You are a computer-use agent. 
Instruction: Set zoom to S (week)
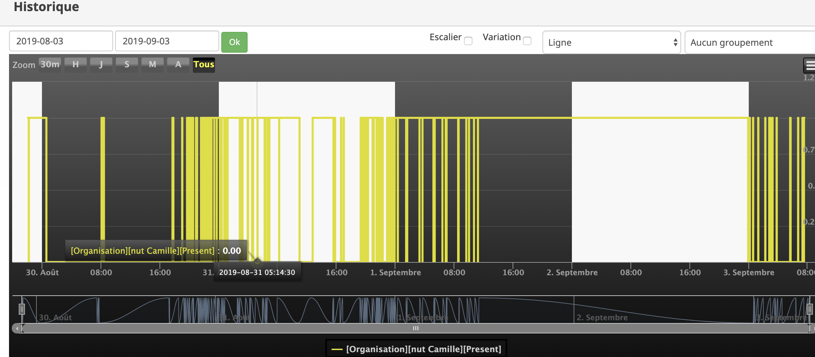(x=127, y=64)
